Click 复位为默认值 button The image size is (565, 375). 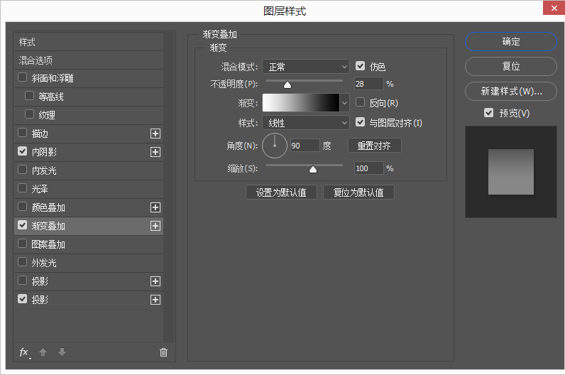[x=358, y=192]
